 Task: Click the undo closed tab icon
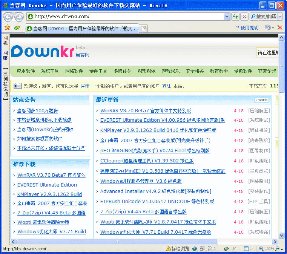coord(268,28)
